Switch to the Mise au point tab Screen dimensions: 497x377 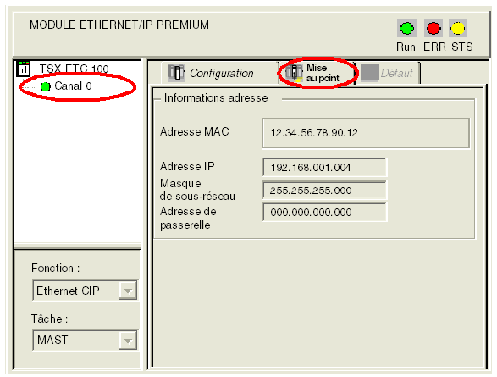323,73
